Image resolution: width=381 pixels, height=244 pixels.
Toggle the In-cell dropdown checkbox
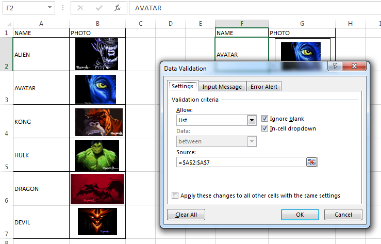[x=264, y=128]
